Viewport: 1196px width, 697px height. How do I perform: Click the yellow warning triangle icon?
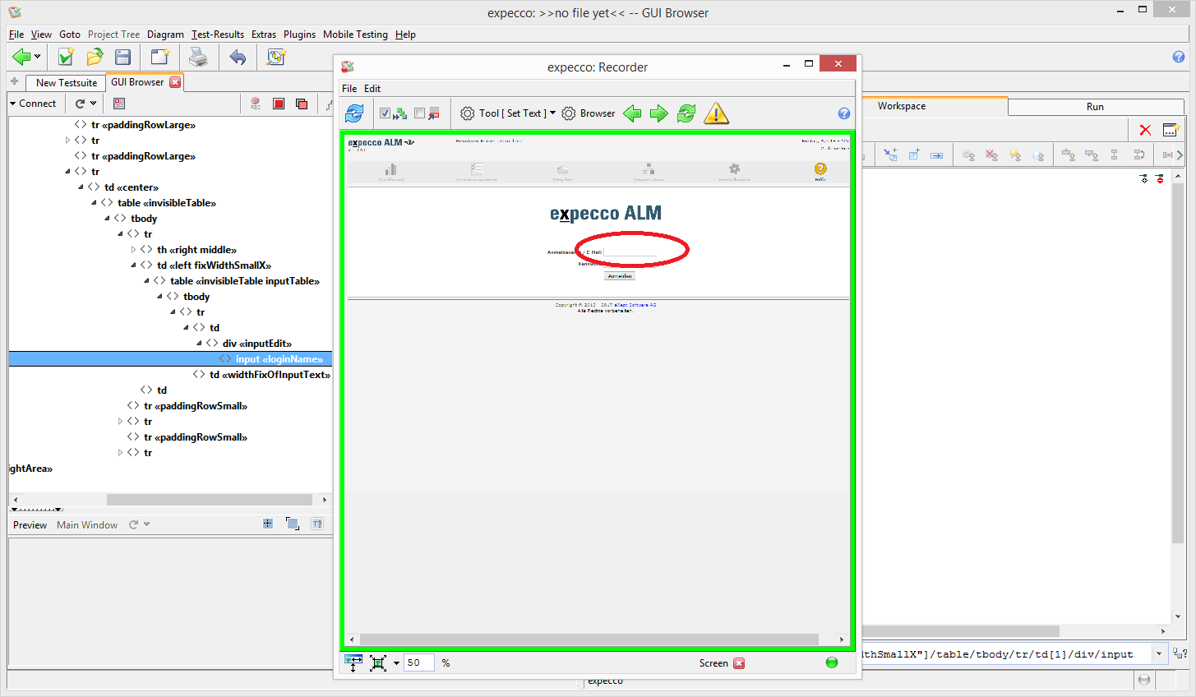(x=716, y=113)
